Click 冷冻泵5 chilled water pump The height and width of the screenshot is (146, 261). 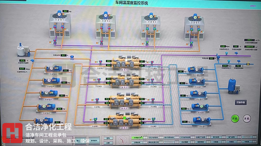tap(197, 70)
